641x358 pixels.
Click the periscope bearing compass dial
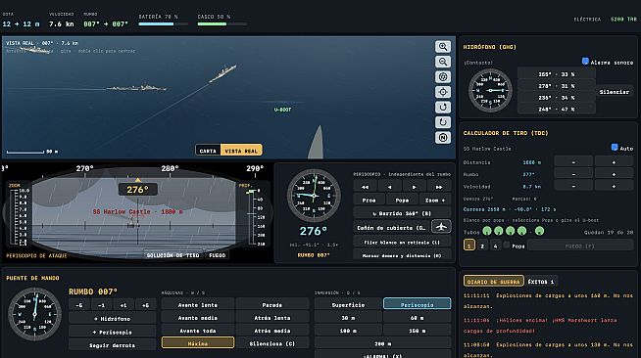pos(314,196)
